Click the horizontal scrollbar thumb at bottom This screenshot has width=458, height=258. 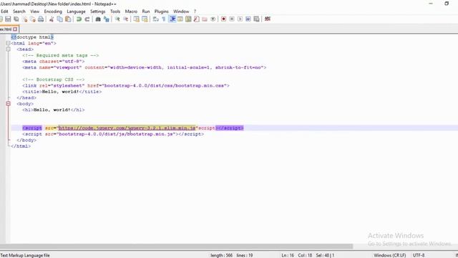point(176,247)
